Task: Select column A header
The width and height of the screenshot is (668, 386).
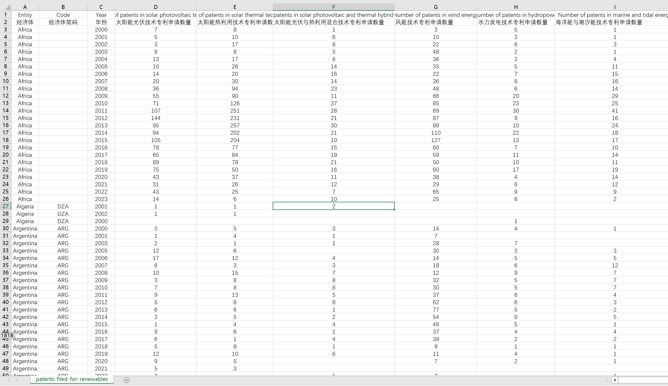Action: 25,7
